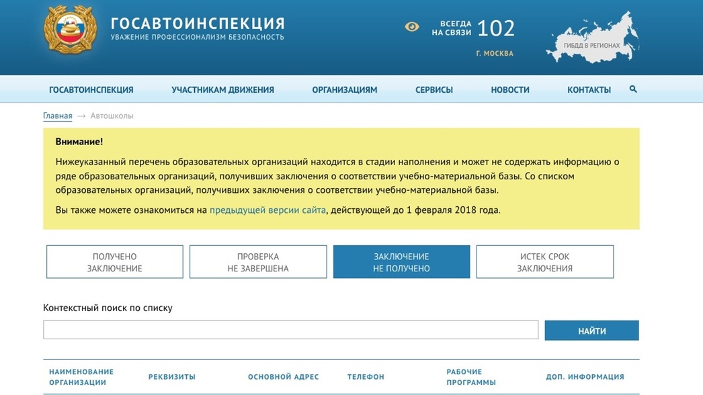Image resolution: width=703 pixels, height=395 pixels.
Task: Expand the Организациям menu
Action: (344, 90)
